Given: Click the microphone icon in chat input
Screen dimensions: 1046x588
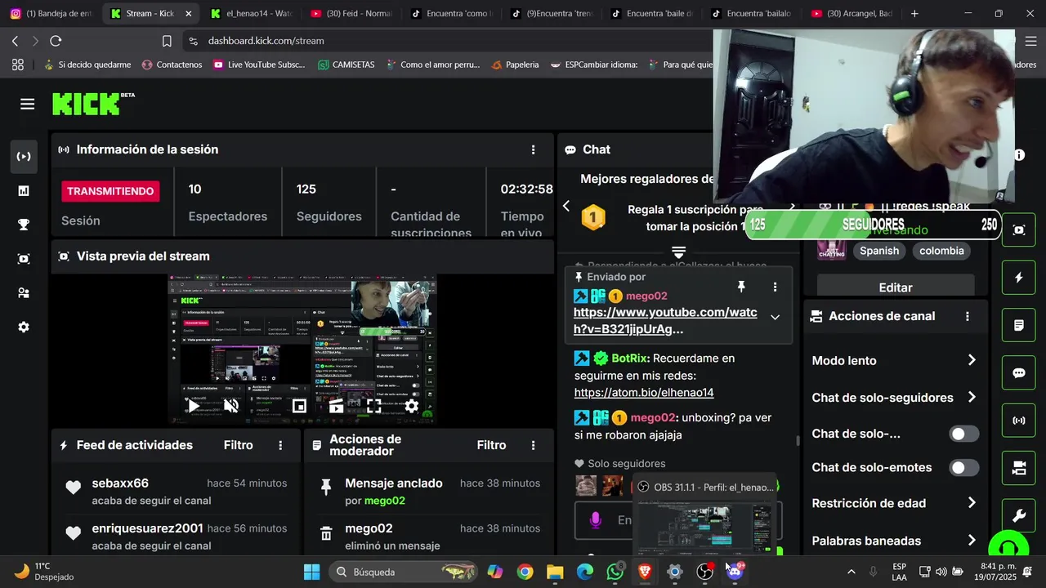Looking at the screenshot, I should [596, 520].
